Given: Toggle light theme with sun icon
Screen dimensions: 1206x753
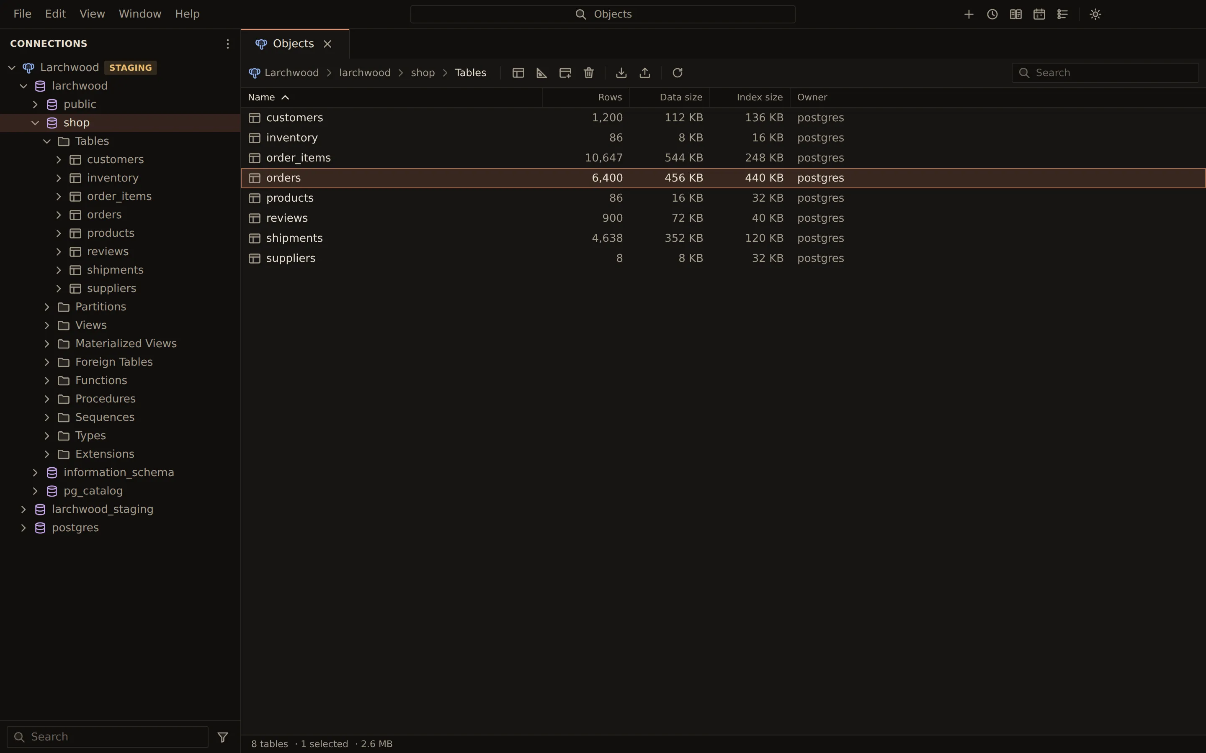Looking at the screenshot, I should (1095, 14).
